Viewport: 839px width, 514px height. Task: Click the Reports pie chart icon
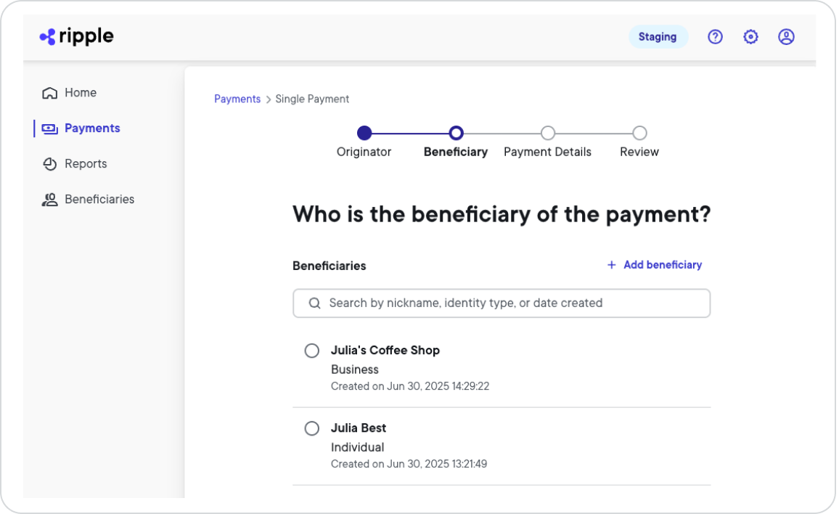49,164
